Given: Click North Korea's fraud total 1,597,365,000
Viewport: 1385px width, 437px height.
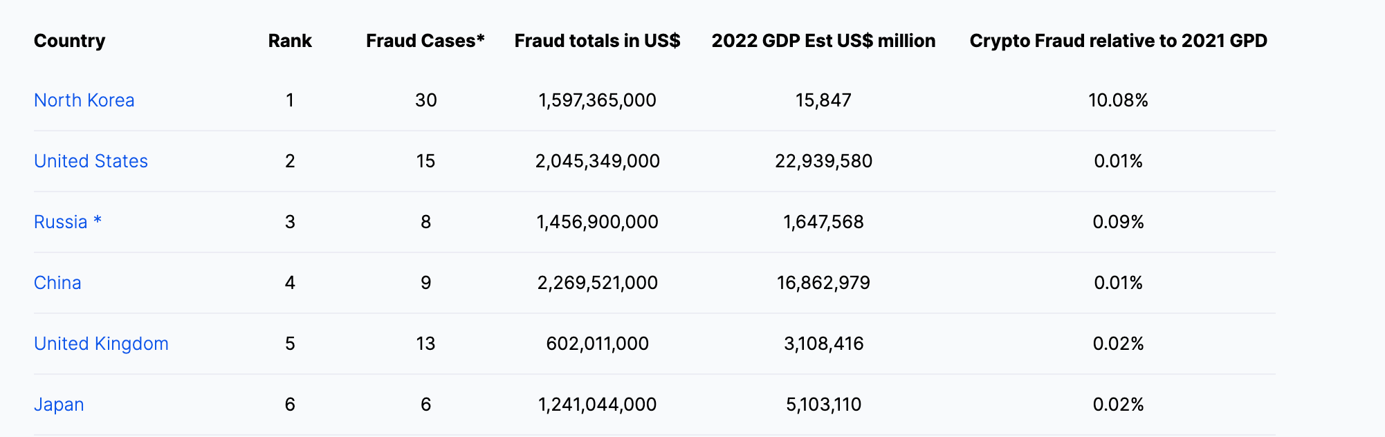Looking at the screenshot, I should (x=597, y=100).
